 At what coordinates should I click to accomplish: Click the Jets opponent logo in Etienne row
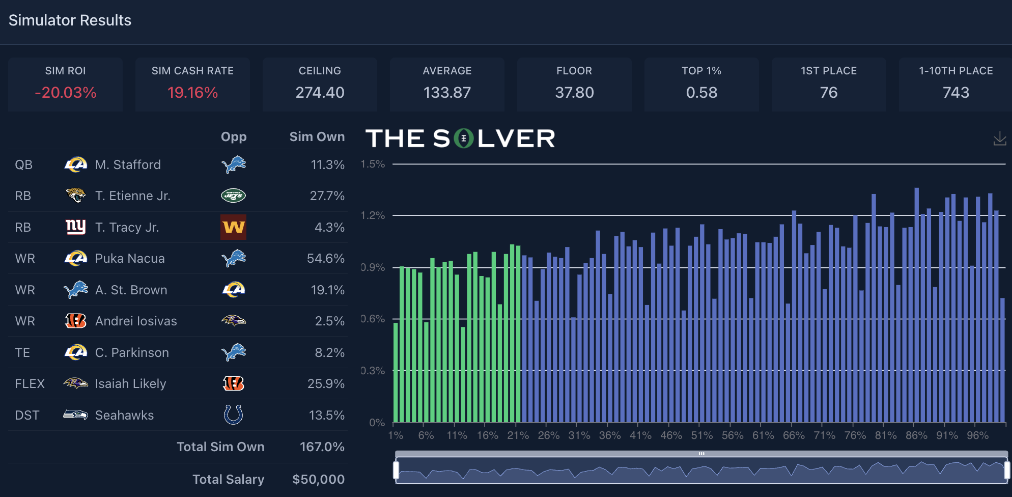[233, 196]
